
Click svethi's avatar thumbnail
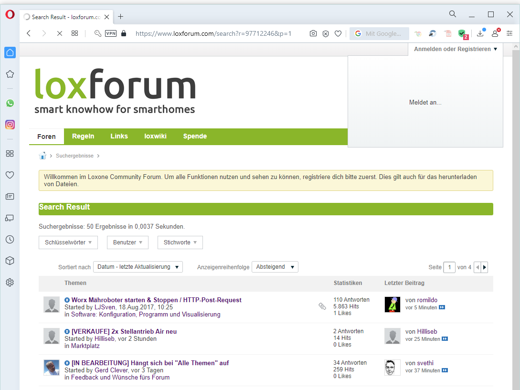[393, 368]
